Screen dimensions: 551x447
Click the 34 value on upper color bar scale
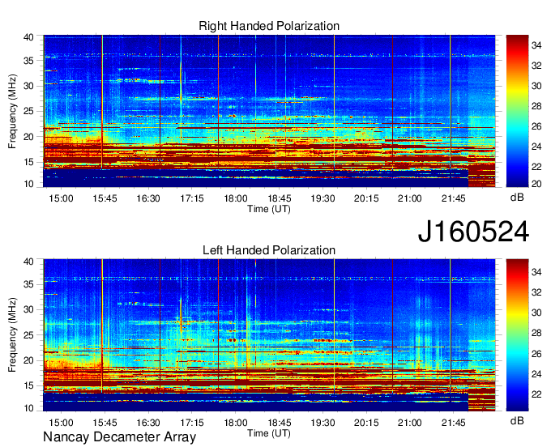pyautogui.click(x=536, y=45)
